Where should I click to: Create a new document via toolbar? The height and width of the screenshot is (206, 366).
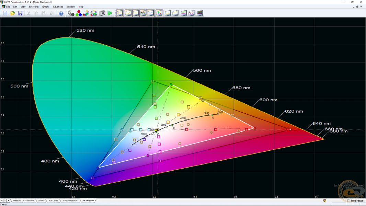tap(5, 13)
